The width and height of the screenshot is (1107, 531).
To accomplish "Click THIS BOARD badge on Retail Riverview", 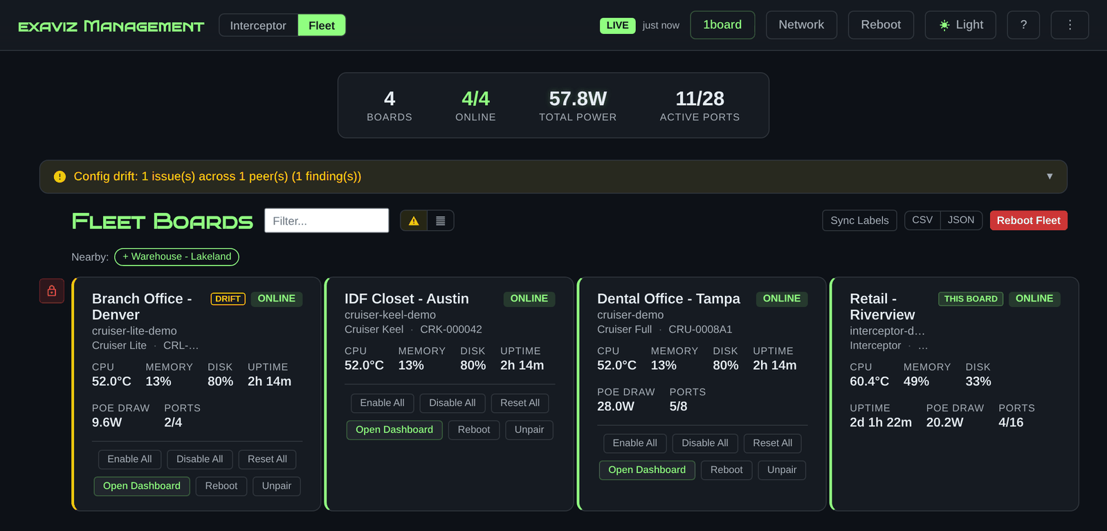I will tap(971, 299).
